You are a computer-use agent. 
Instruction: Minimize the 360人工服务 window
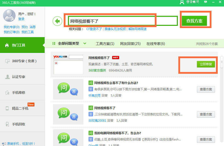(213, 2)
